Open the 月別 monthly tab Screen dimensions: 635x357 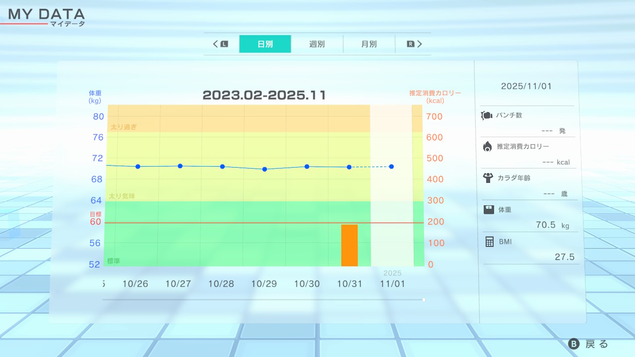[x=369, y=44]
